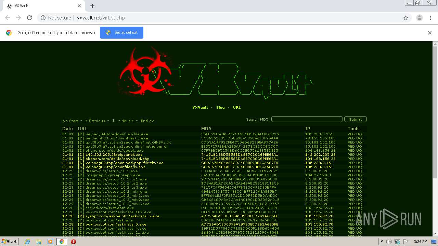Click UQ in the okenen.com/deklo/ebook.exe row
The height and width of the screenshot is (246, 438).
359,151
